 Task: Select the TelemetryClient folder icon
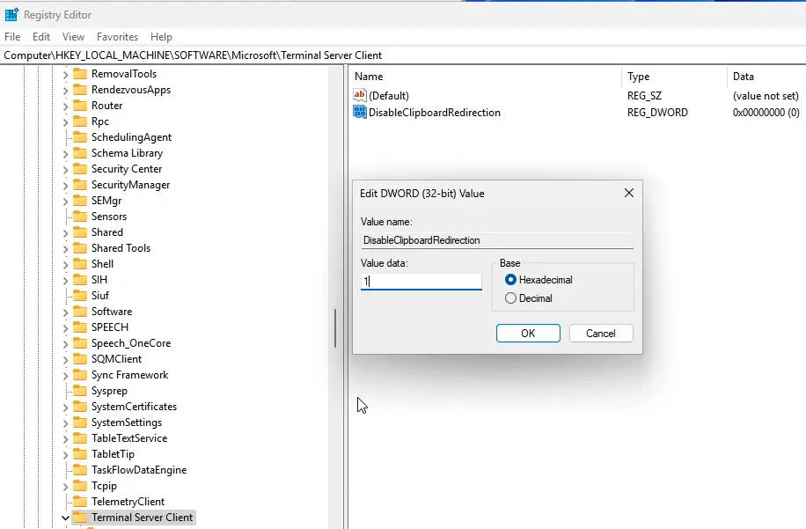tap(80, 502)
